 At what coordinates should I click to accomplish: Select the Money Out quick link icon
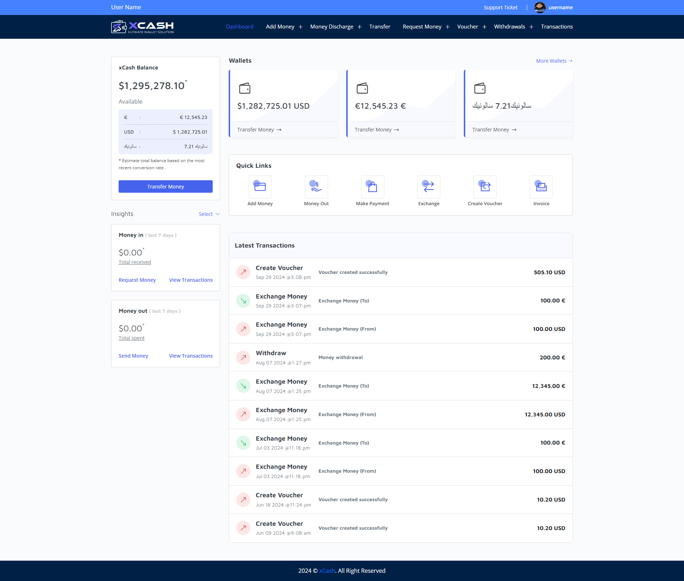coord(316,187)
